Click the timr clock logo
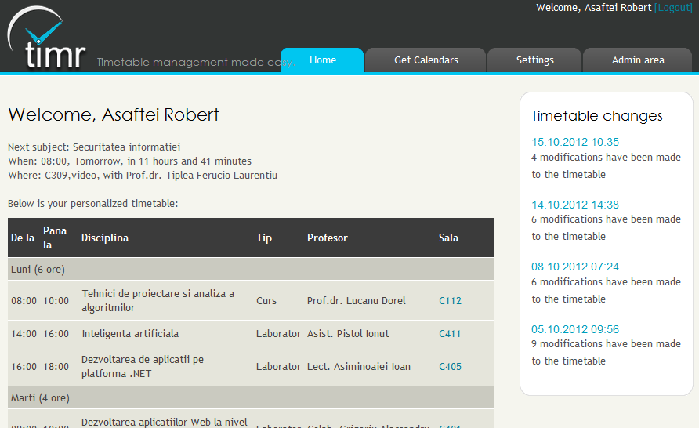Viewport: 699px width, 428px height. 45,39
